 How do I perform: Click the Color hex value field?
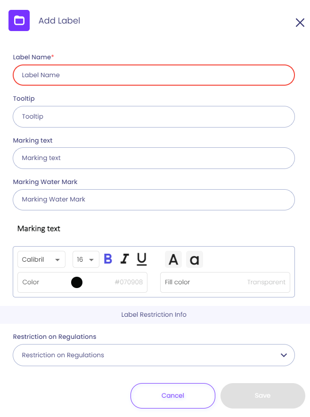(128, 282)
